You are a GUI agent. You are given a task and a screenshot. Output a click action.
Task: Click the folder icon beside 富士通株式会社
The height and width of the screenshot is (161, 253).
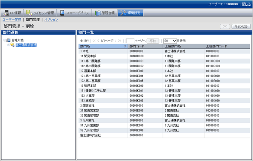13,45
